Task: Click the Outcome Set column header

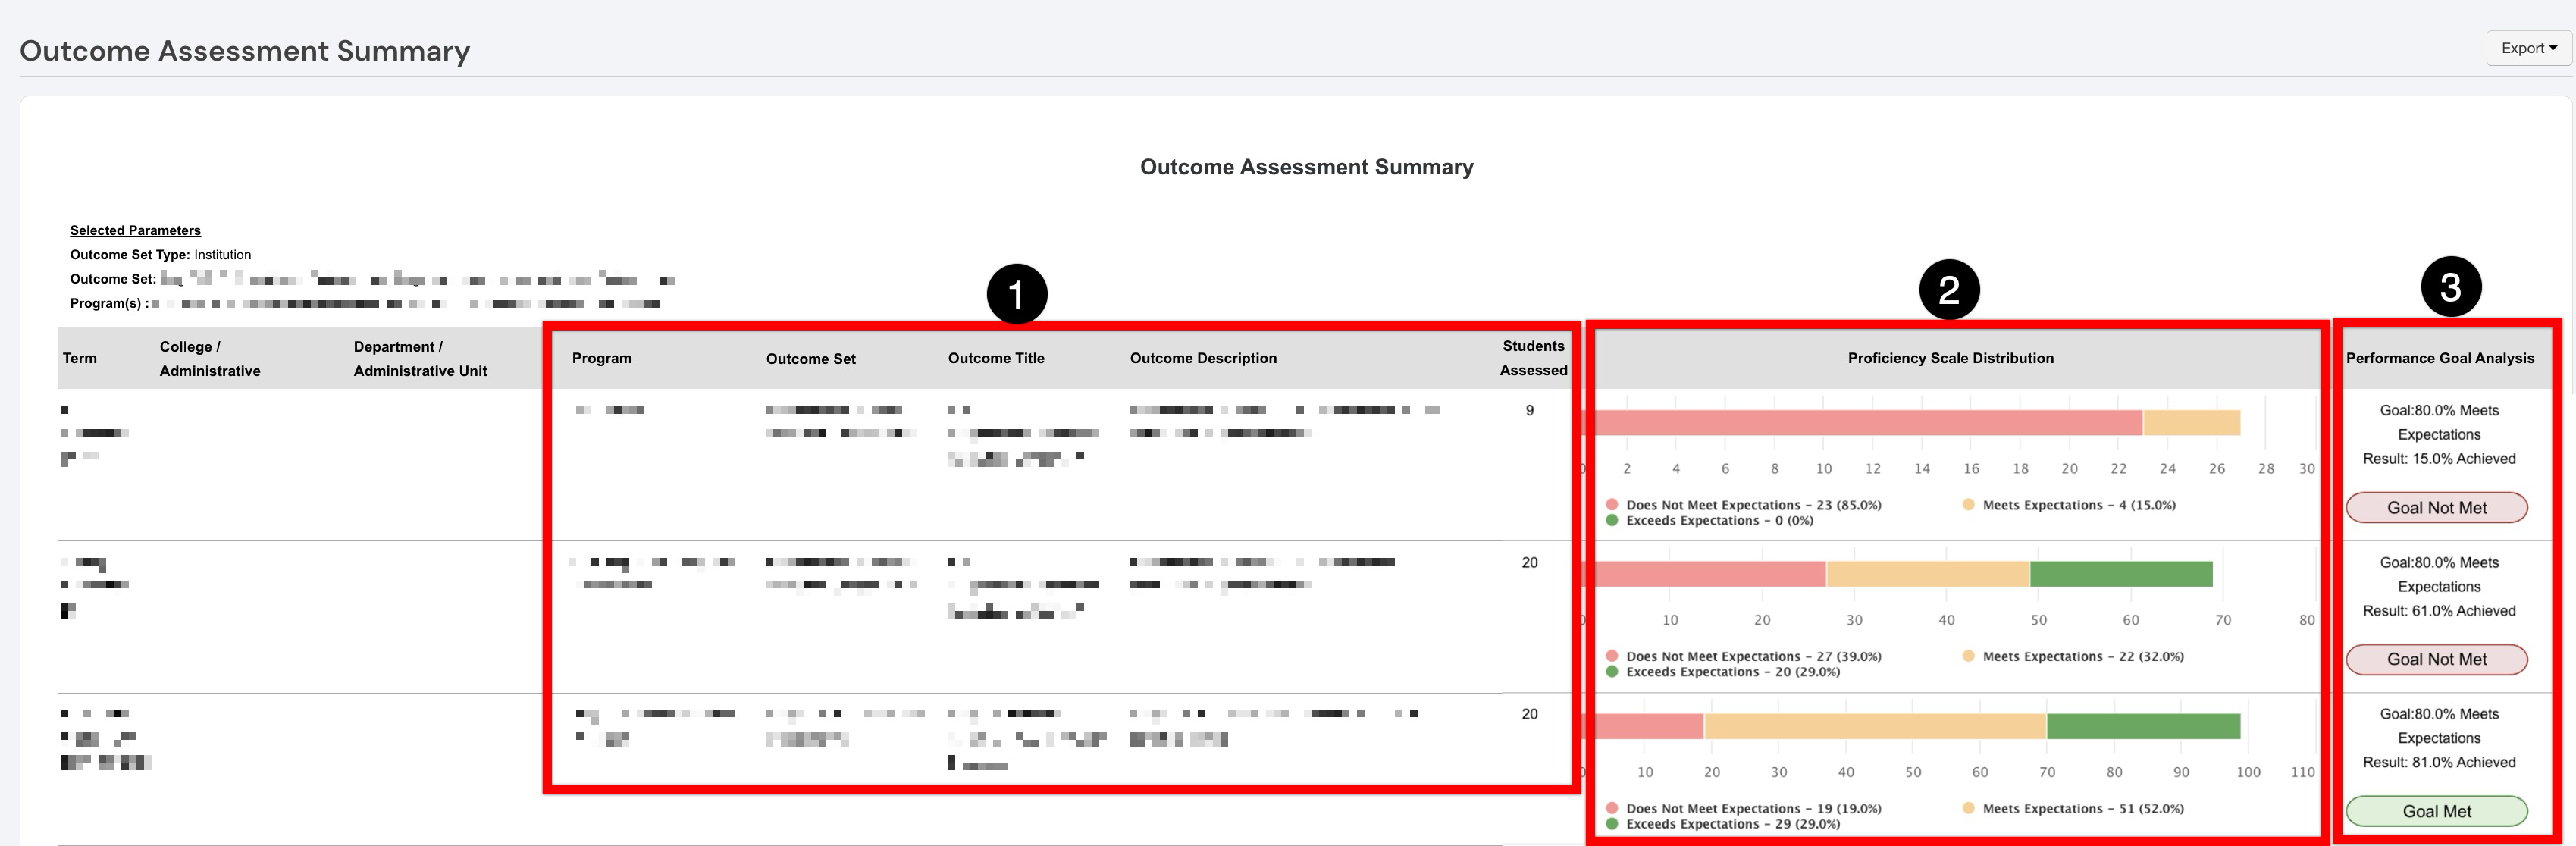Action: 811,359
